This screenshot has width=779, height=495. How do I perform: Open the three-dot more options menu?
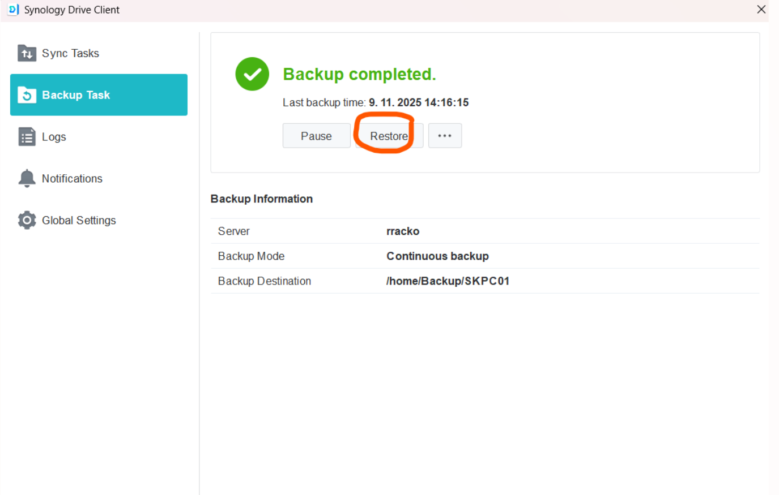tap(445, 136)
